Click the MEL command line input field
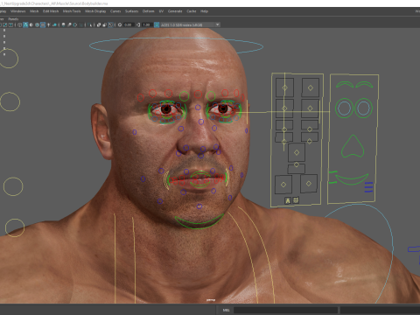The height and width of the screenshot is (315, 420). pos(285,310)
